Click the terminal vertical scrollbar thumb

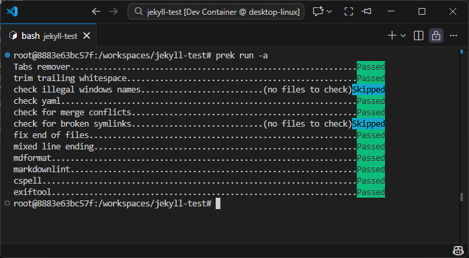462,197
